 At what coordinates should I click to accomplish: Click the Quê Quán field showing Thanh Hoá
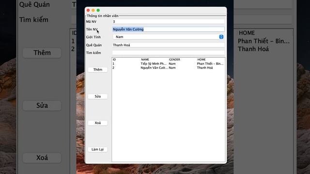tap(169, 45)
